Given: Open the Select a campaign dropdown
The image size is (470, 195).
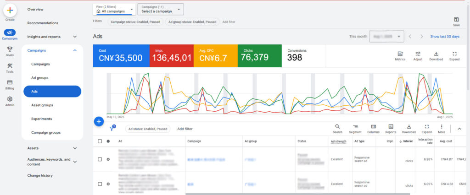Looking at the screenshot, I should tap(161, 9).
